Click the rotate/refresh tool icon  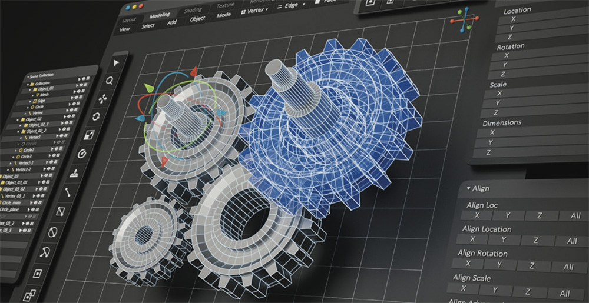coord(97,116)
